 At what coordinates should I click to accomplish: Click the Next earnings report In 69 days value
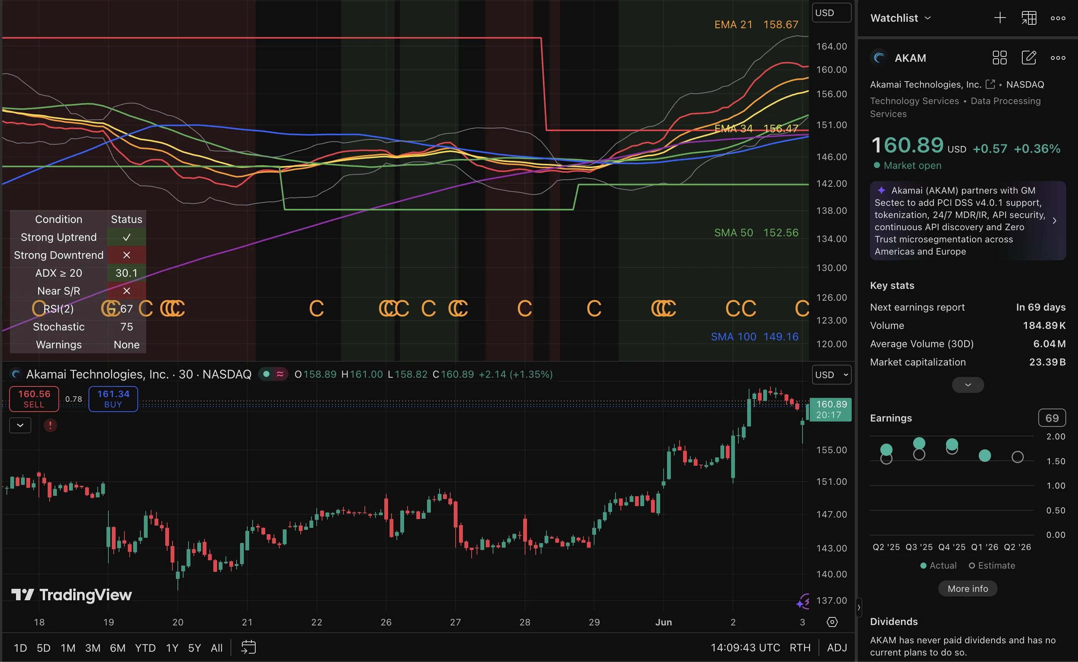point(1041,307)
